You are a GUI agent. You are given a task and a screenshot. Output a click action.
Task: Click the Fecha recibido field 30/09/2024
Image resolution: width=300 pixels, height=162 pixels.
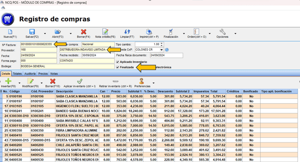pos(98,55)
